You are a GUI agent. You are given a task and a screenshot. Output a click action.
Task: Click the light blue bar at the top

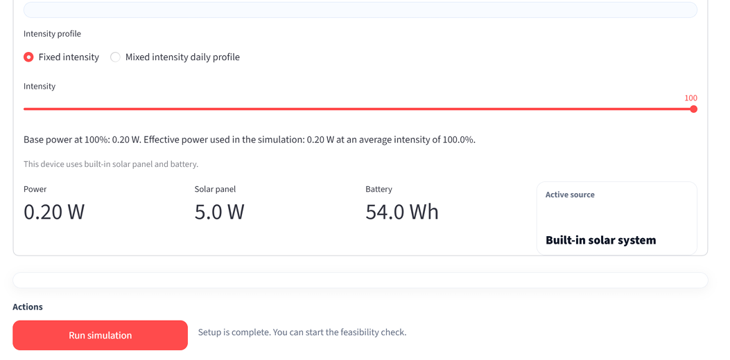click(x=360, y=10)
